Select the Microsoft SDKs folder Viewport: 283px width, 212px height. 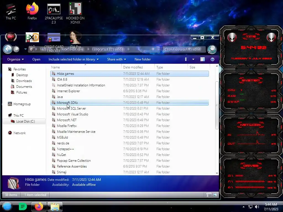pyautogui.click(x=130, y=103)
